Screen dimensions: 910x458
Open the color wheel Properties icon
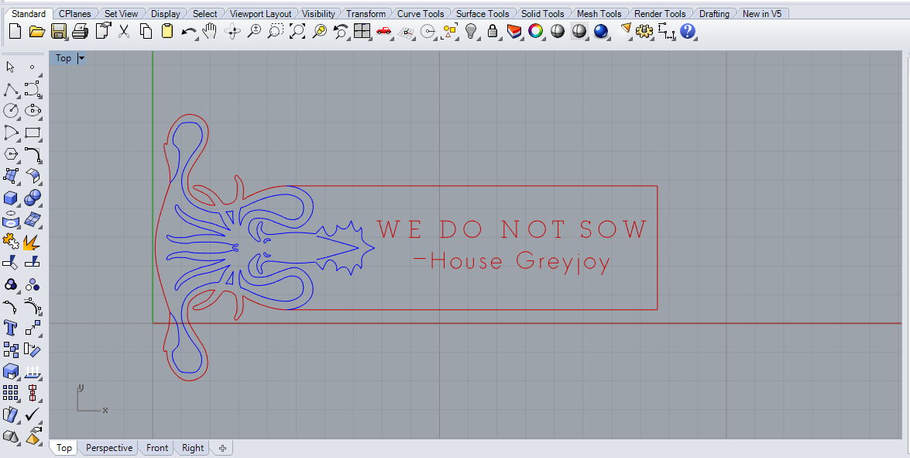click(x=536, y=31)
